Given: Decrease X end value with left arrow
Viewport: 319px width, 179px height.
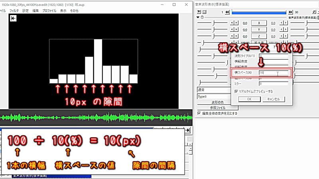Looking at the screenshot, I should 282,23.
